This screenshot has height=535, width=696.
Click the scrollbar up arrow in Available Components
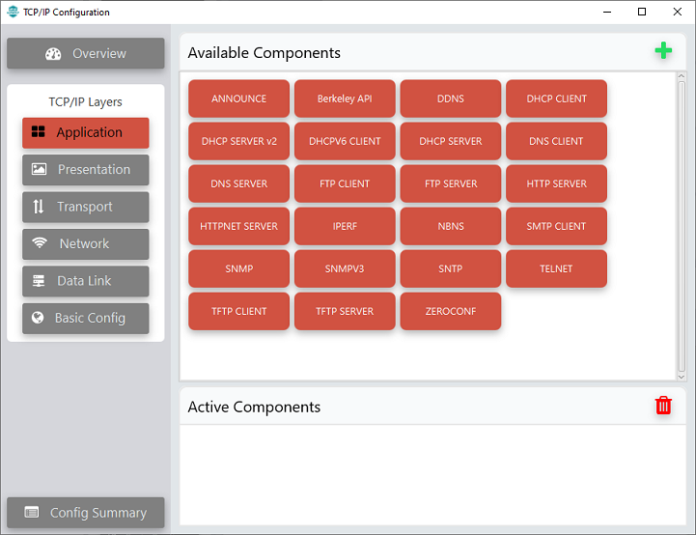coord(682,76)
